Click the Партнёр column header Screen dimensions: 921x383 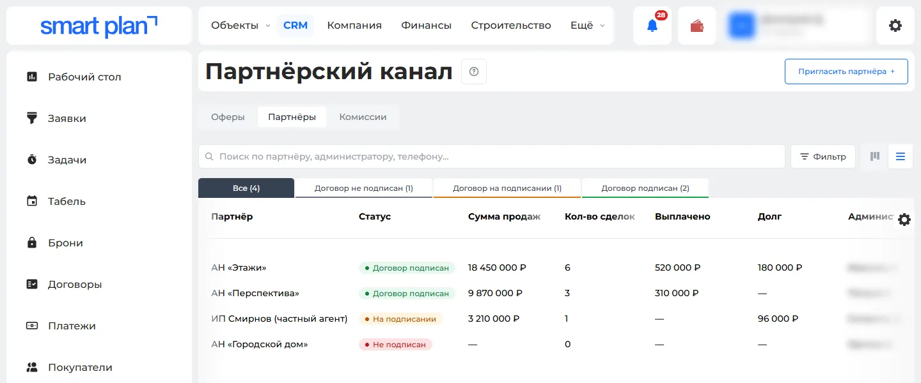(x=232, y=216)
